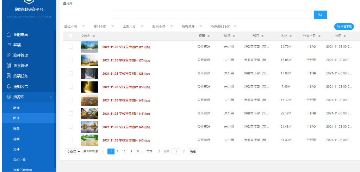Click the 申请下载 button
Image resolution: width=360 pixels, height=172 pixels.
[x=344, y=26]
